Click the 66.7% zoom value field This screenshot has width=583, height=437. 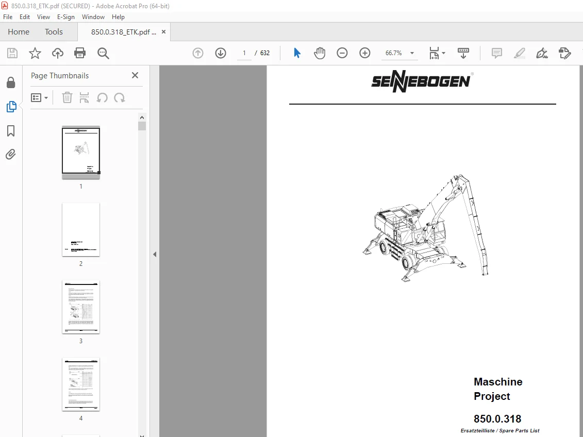pyautogui.click(x=394, y=53)
